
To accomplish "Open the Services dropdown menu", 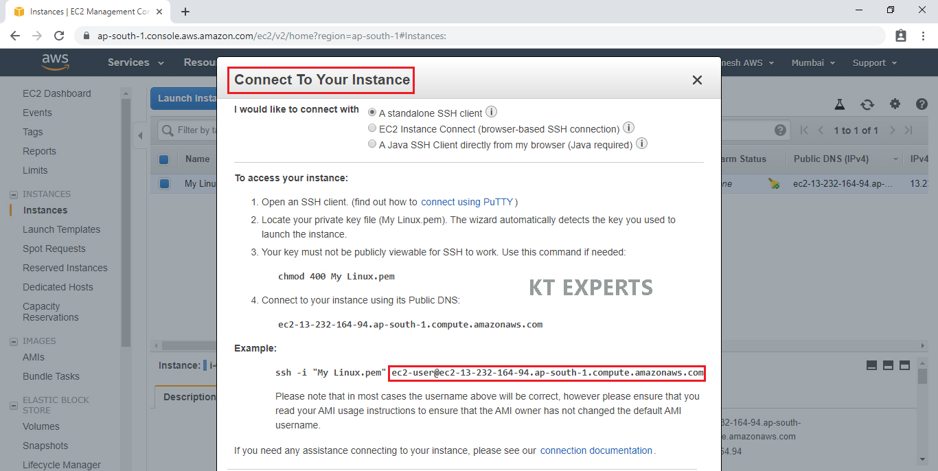I will 135,62.
